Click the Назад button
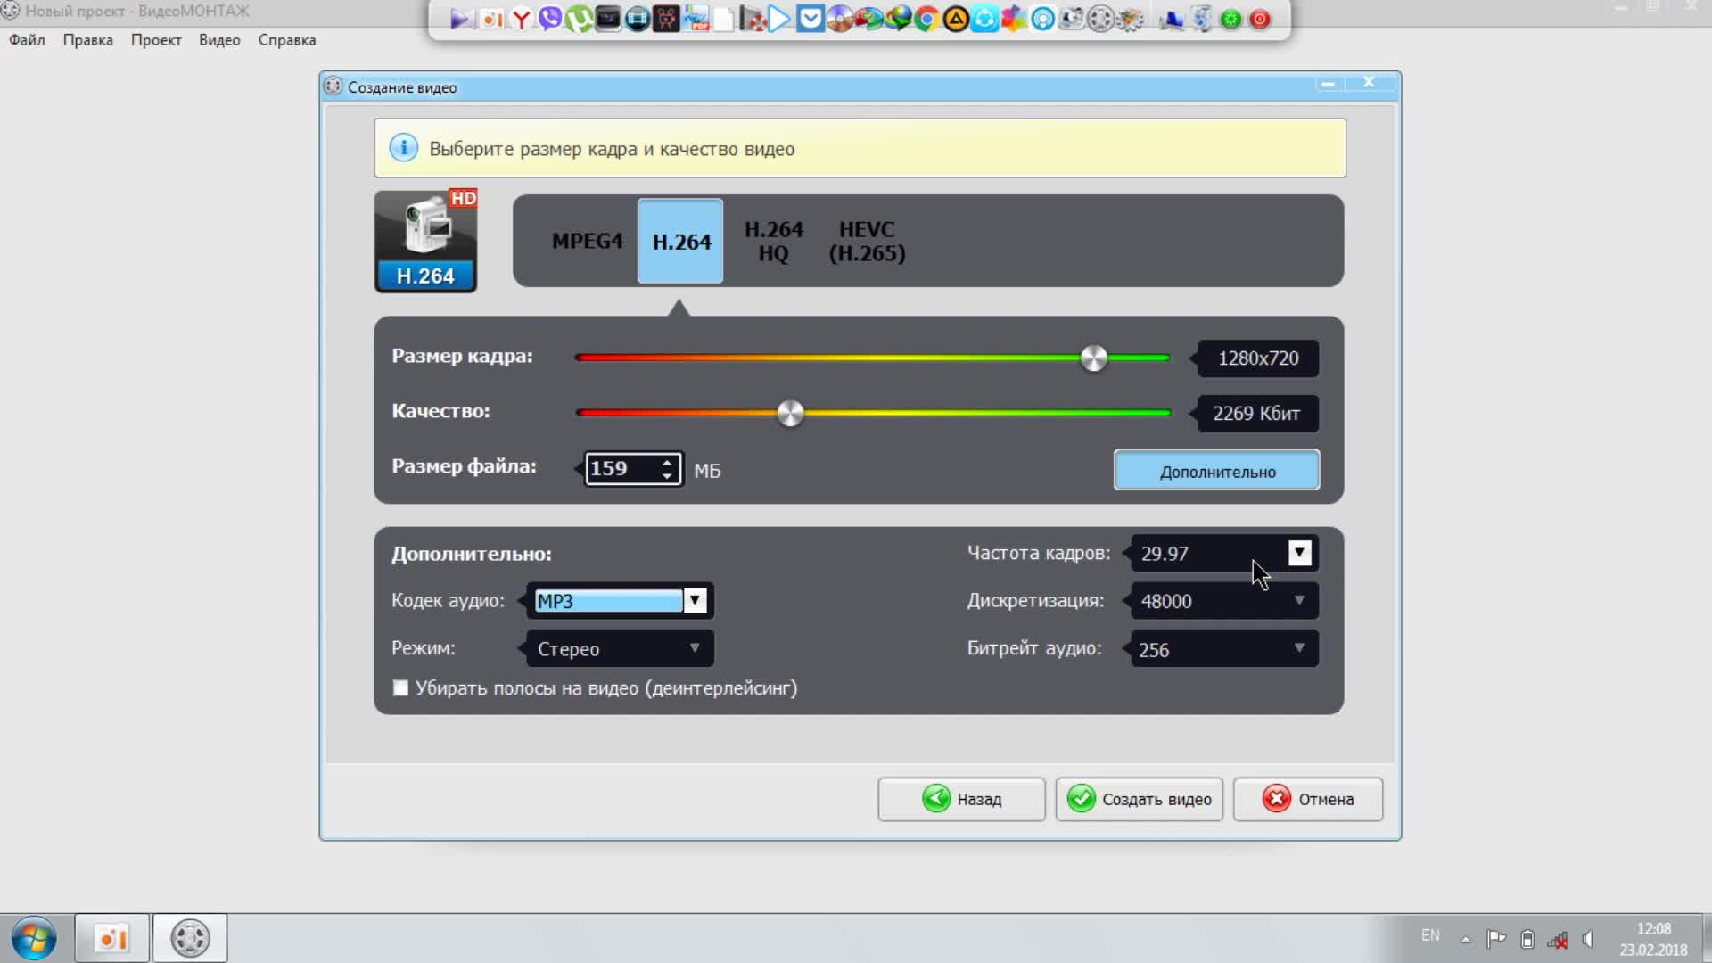This screenshot has width=1712, height=963. tap(961, 799)
